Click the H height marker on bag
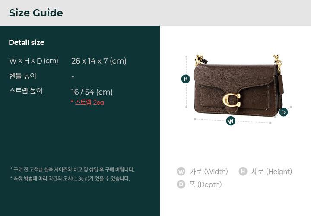Viewport: 311px width, 216px height. click(186, 79)
